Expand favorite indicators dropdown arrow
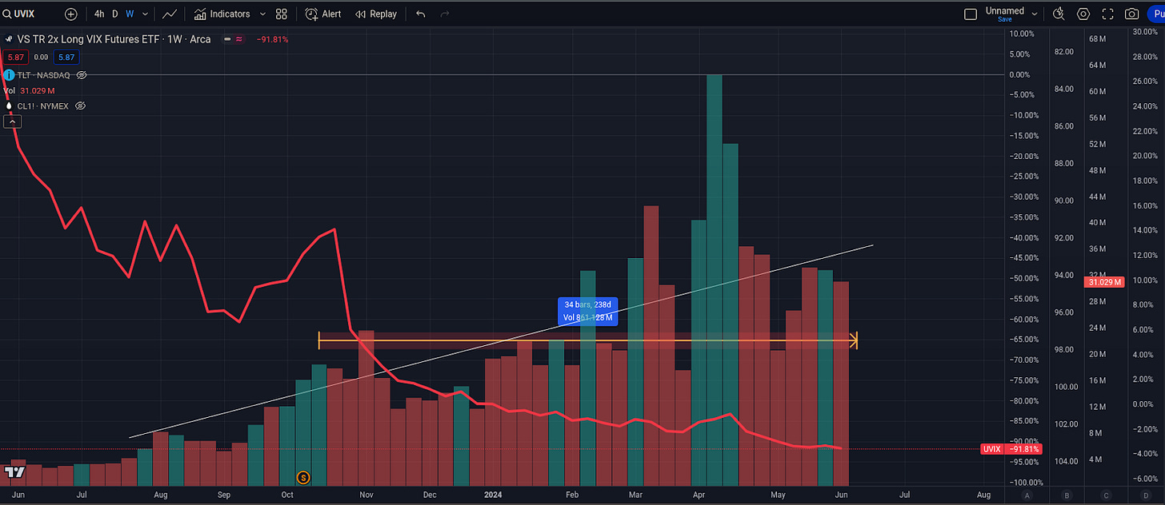Image resolution: width=1165 pixels, height=505 pixels. 262,14
